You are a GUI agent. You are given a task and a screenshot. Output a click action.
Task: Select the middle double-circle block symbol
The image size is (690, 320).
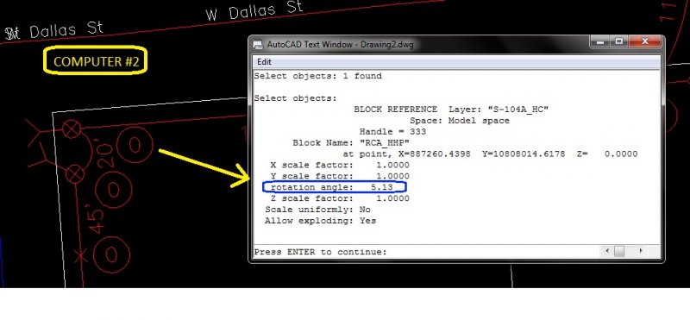click(x=114, y=190)
